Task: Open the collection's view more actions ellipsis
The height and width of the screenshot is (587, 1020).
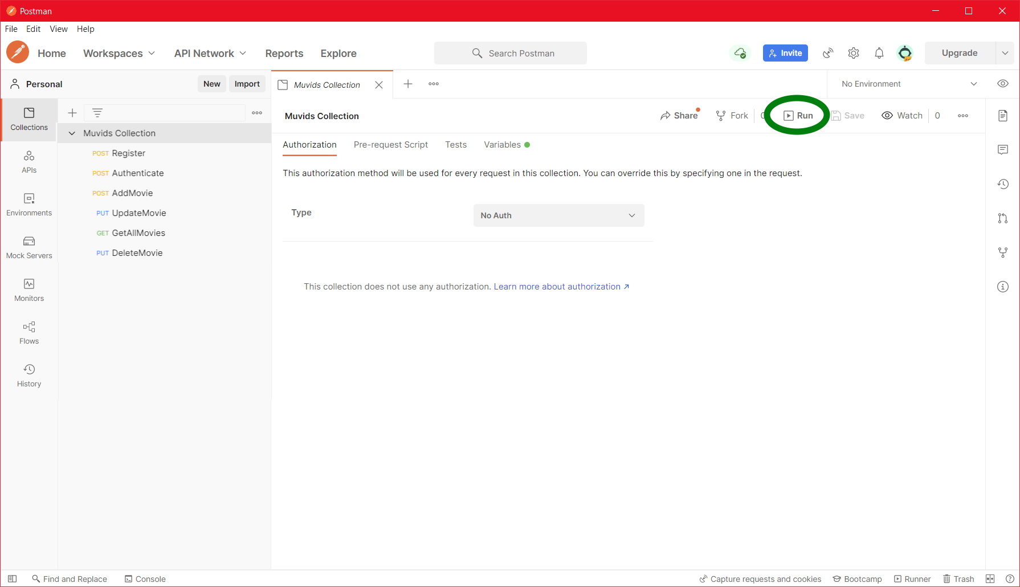Action: coord(963,116)
